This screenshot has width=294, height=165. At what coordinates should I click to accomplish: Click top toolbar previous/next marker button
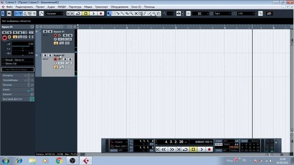click(x=70, y=13)
